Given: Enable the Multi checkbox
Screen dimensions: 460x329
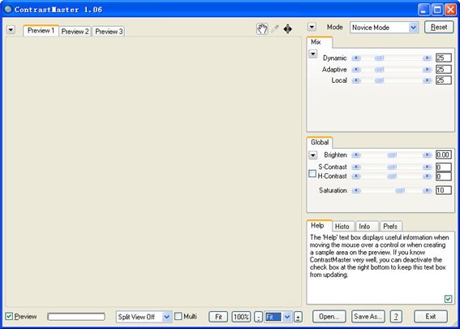Looking at the screenshot, I should coord(178,316).
